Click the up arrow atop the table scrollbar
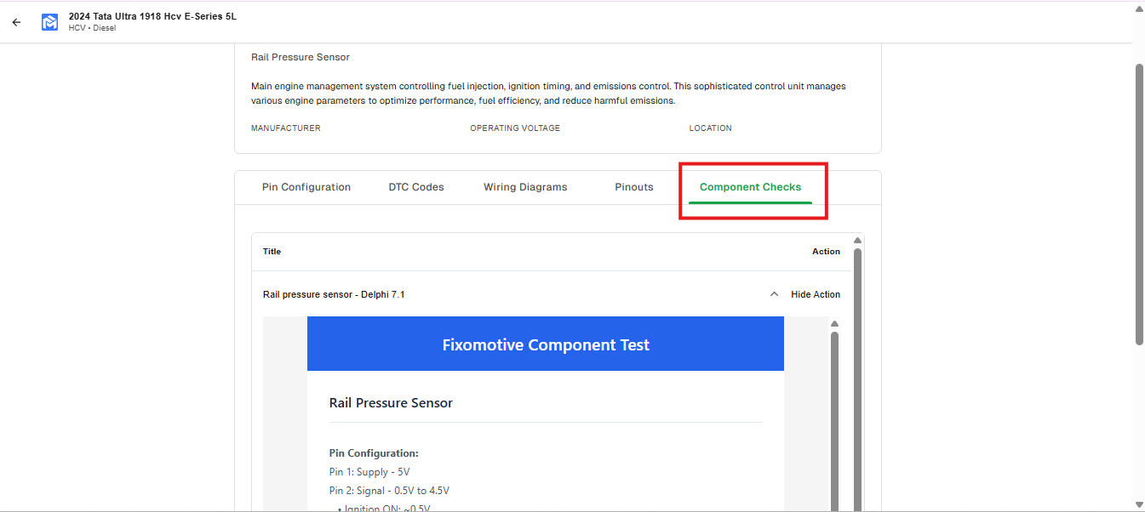Image resolution: width=1145 pixels, height=512 pixels. [x=858, y=239]
